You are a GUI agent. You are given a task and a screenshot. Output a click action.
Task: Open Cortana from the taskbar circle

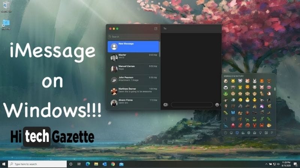[71, 164]
